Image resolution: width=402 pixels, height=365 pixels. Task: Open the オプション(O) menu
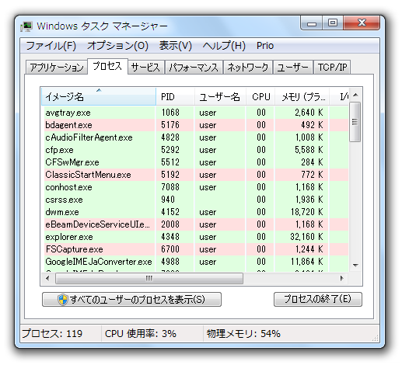[117, 46]
